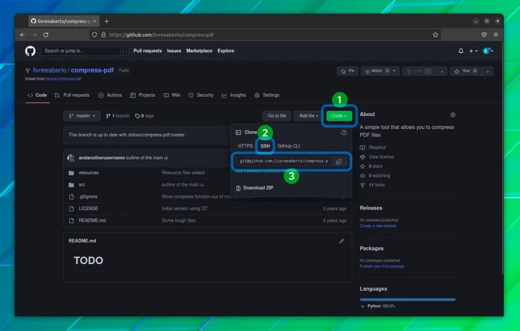
Task: Copy the SSH clone URL
Action: pyautogui.click(x=339, y=162)
